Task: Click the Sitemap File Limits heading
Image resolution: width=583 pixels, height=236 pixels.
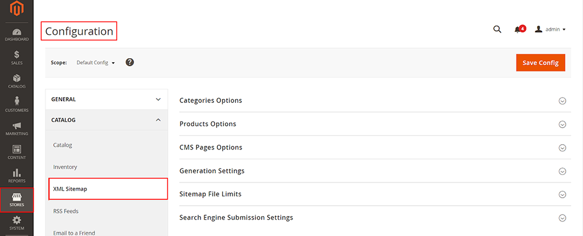Action: [x=210, y=194]
